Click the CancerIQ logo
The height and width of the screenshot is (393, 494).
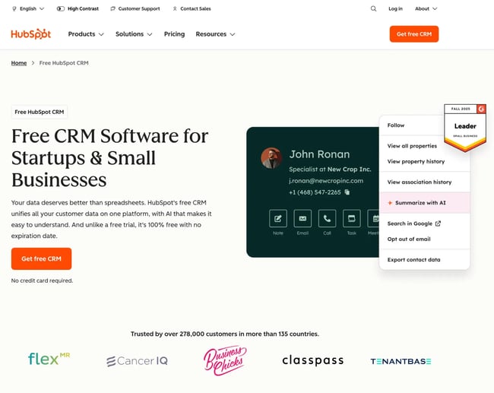[137, 361]
